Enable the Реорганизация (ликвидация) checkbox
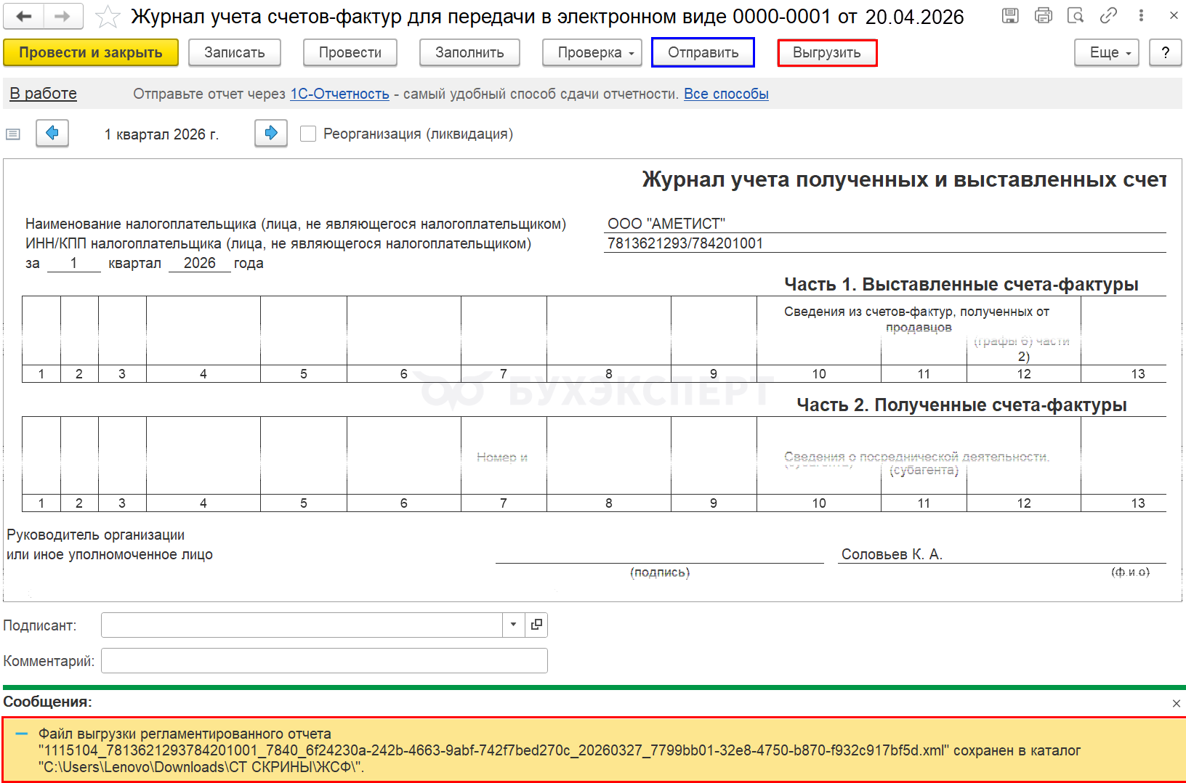The height and width of the screenshot is (783, 1186). [x=308, y=134]
